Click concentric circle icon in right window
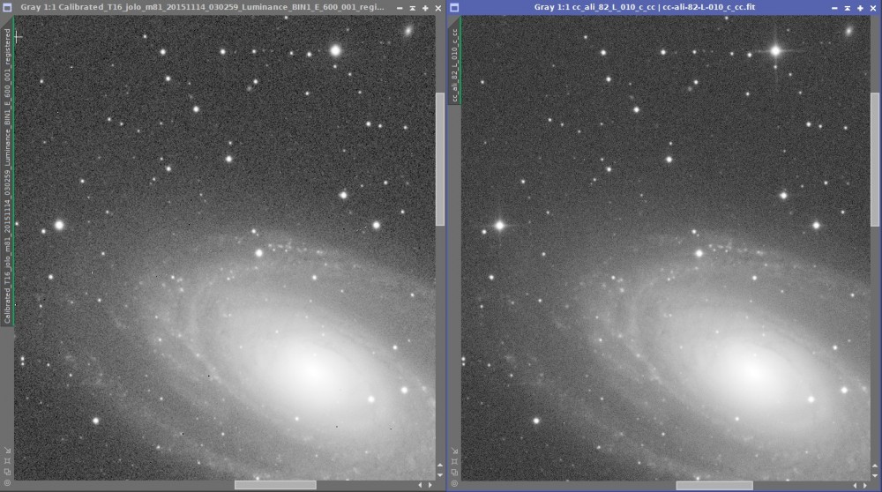Screen dimensions: 882x492 pos(454,483)
